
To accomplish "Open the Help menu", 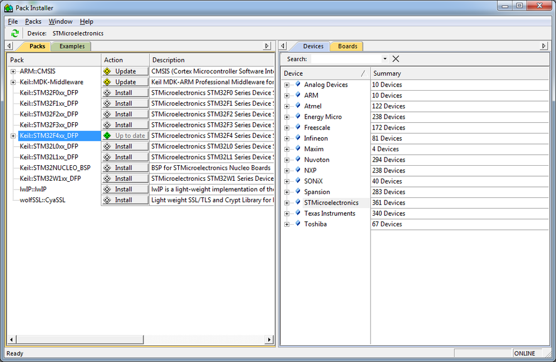I will (x=86, y=21).
